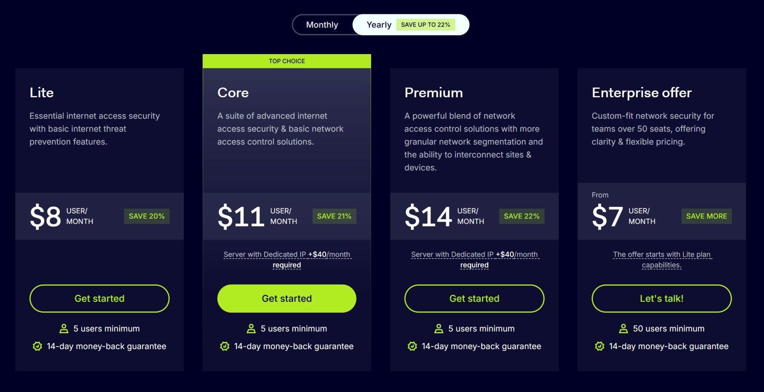Viewport: 764px width, 392px height.
Task: Select the Yearly billing tab
Action: (x=378, y=24)
